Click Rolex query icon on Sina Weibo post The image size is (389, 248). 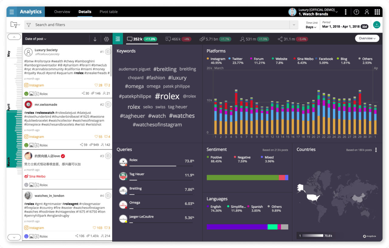click(36, 185)
